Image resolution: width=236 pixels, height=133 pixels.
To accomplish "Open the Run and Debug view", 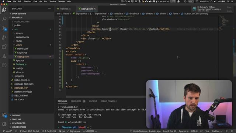I will coord(4,37).
